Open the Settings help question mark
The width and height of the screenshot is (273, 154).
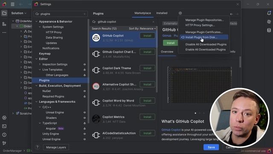click(x=37, y=147)
